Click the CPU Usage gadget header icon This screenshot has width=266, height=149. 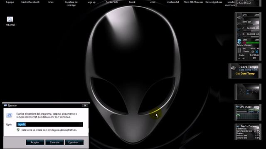pos(237,107)
